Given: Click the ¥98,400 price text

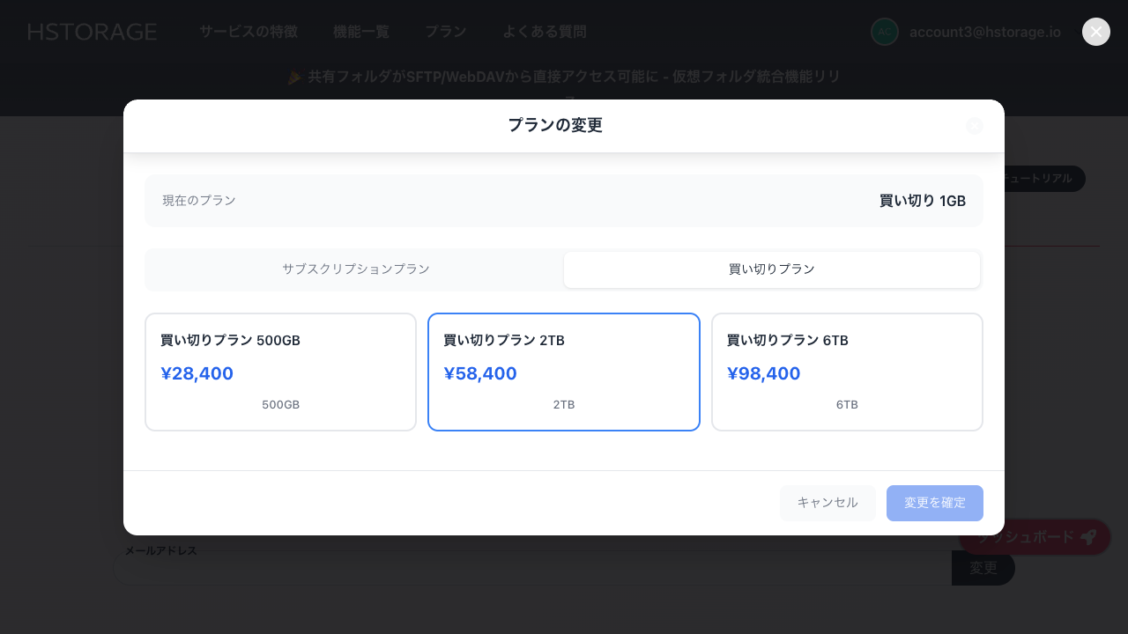Looking at the screenshot, I should [764, 373].
